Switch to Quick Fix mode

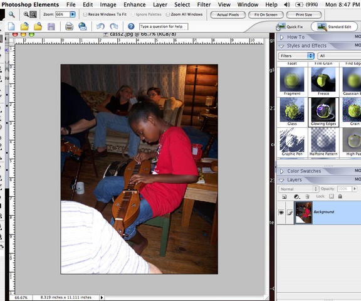[x=290, y=27]
